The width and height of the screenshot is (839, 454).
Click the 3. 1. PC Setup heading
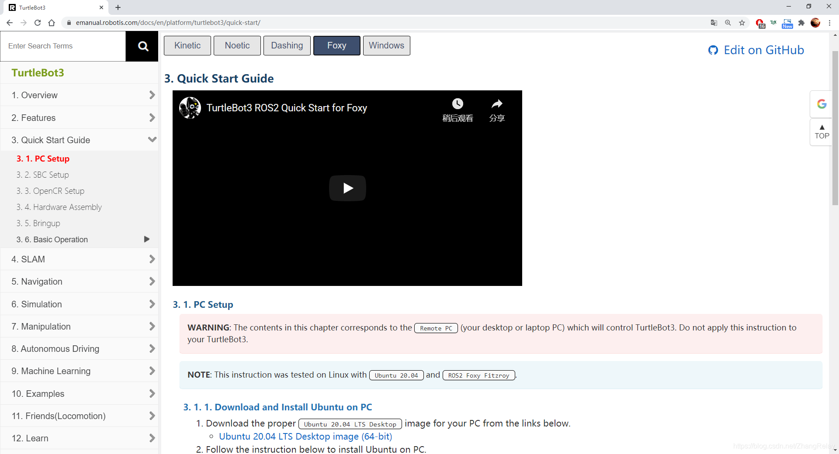point(203,305)
